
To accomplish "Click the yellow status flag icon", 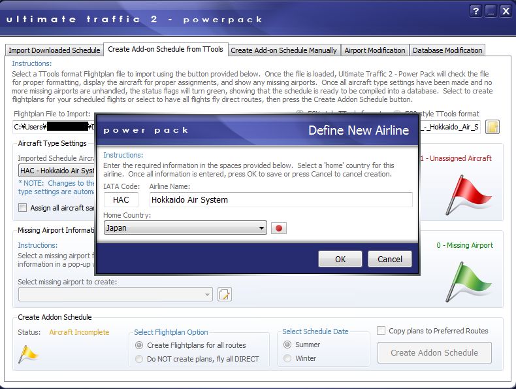I will click(x=28, y=354).
